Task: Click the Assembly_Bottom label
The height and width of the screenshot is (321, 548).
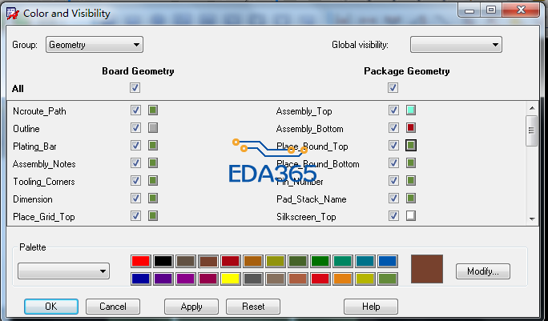Action: pos(309,129)
